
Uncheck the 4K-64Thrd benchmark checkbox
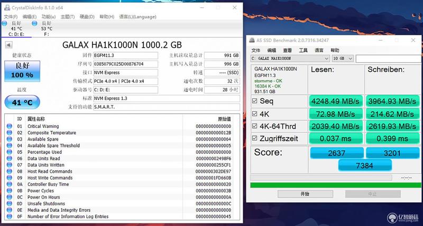(x=254, y=126)
